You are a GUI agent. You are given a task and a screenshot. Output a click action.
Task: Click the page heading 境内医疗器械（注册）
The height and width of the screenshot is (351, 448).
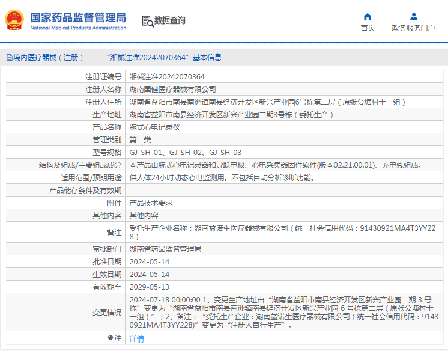click(49, 58)
